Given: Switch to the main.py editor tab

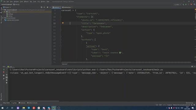Looking at the screenshot, I should pyautogui.click(x=56, y=7).
